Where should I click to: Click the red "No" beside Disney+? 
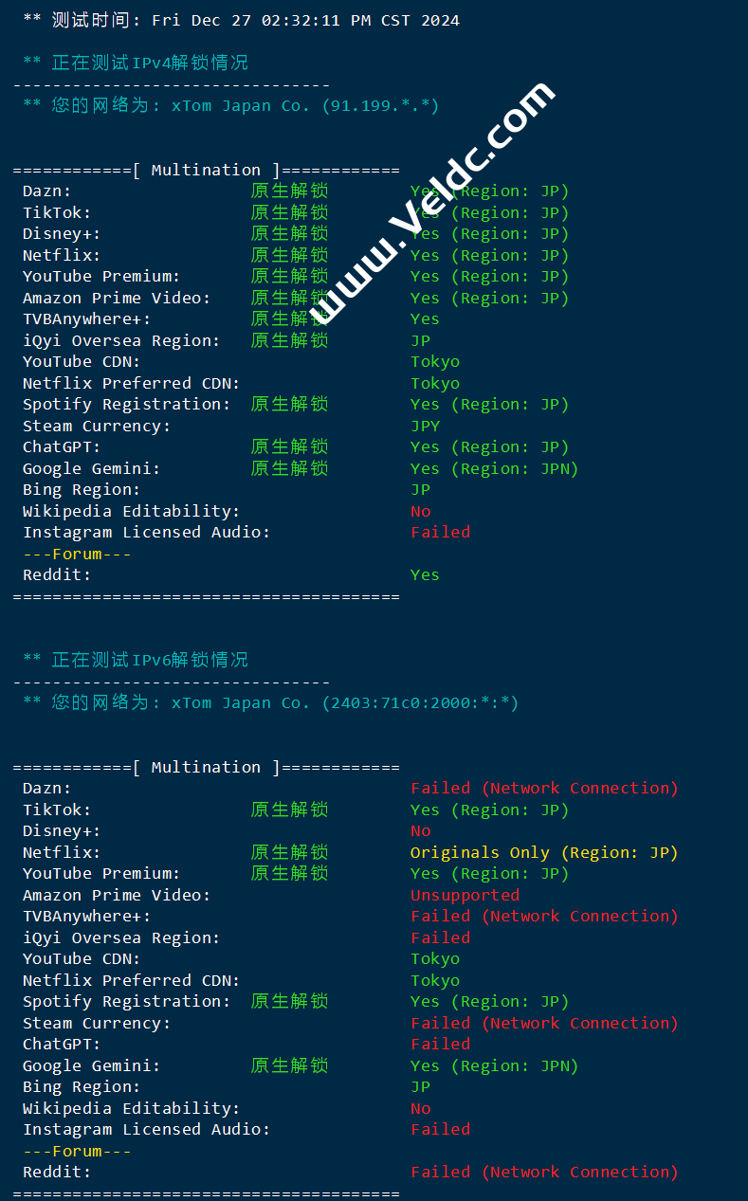pos(421,831)
